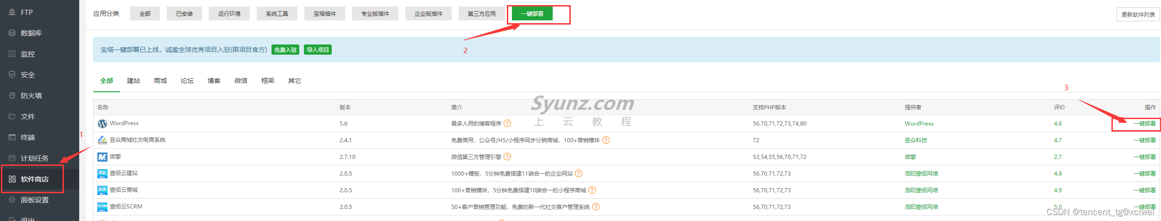Click the 4.9 rating for 壹佰云商城
1161x221 pixels.
(1058, 190)
